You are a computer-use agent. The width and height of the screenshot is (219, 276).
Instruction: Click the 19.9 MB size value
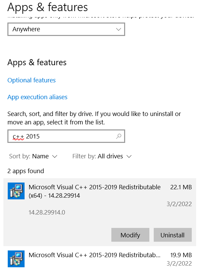point(181,255)
